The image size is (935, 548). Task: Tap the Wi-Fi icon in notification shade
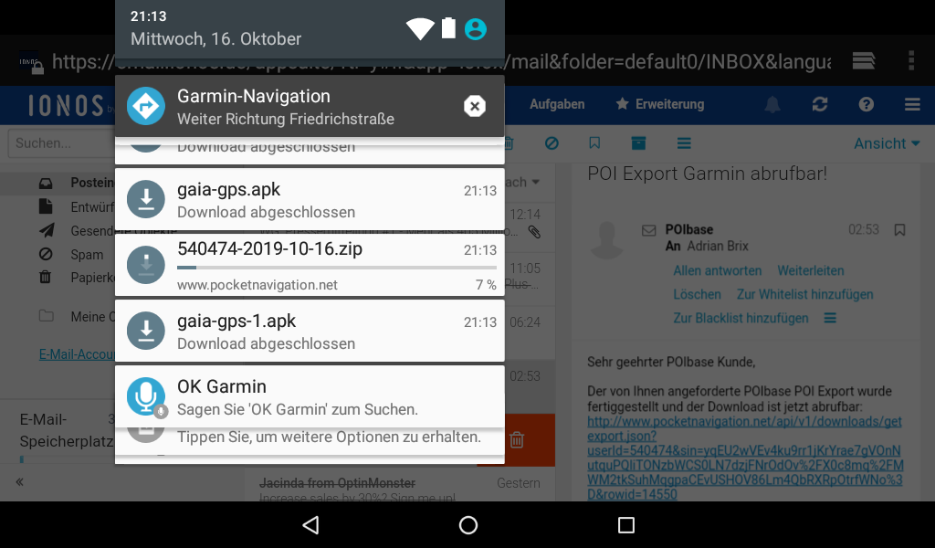click(x=420, y=29)
